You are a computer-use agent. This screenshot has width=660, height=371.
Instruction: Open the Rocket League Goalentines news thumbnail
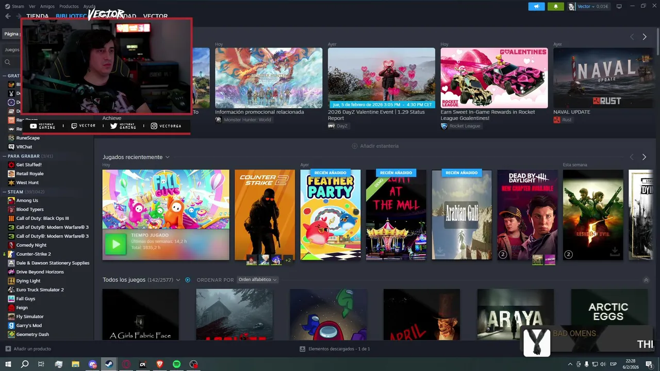494,78
